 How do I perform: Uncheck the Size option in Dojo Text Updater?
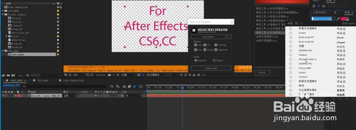[196, 50]
